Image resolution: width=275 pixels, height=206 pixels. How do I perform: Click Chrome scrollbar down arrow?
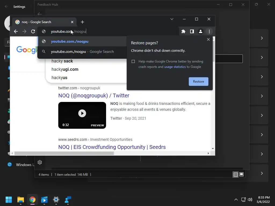point(213,149)
